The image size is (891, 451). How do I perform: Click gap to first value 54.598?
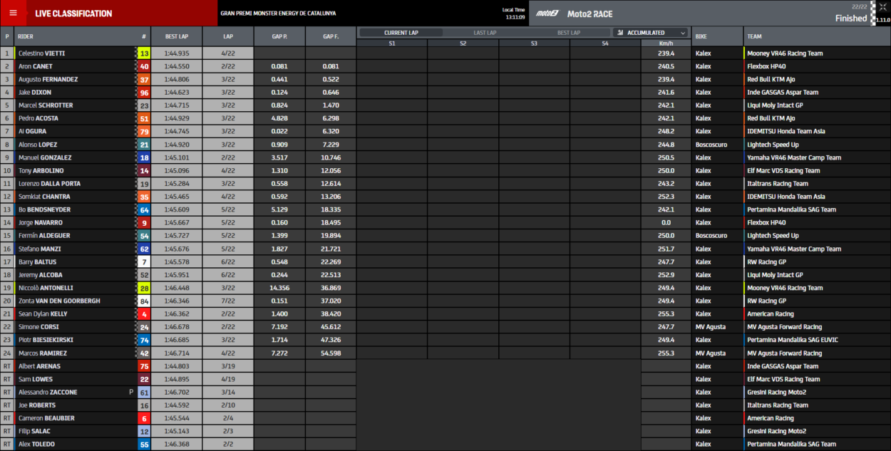[331, 353]
